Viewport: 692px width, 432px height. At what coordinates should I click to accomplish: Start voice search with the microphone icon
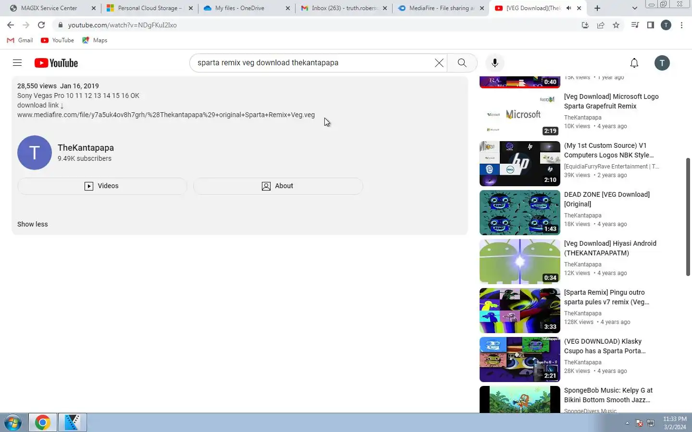tap(495, 63)
